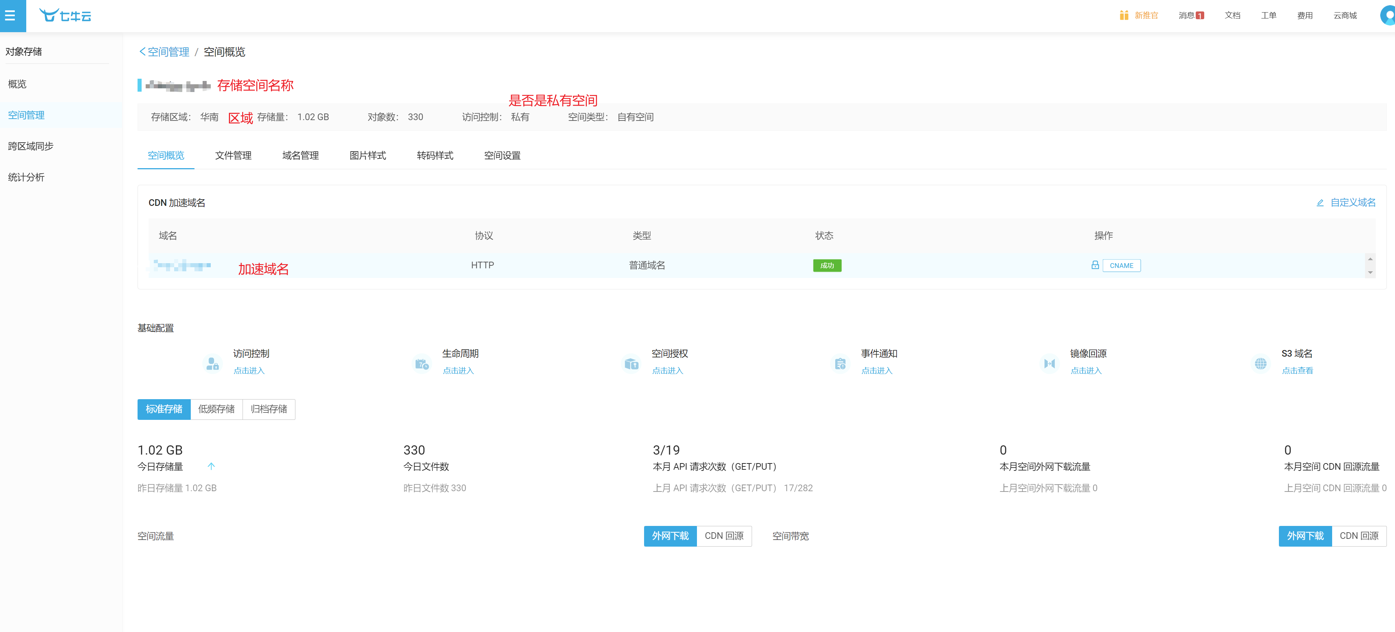This screenshot has height=632, width=1395.
Task: Select the 低频存储 storage type
Action: pos(216,410)
